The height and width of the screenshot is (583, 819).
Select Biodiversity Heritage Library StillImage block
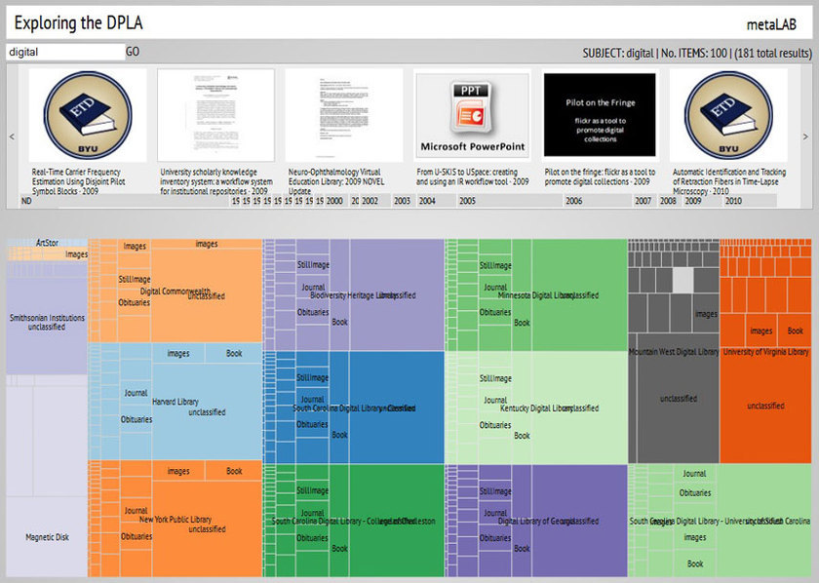313,265
